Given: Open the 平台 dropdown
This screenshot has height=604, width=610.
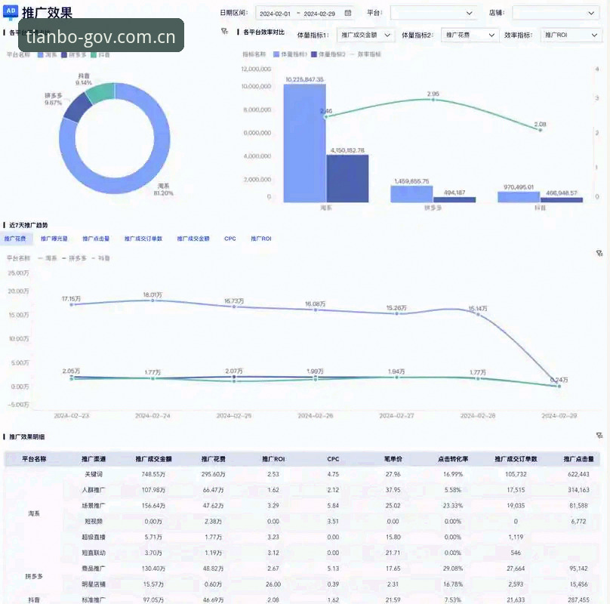Looking at the screenshot, I should pyautogui.click(x=435, y=13).
